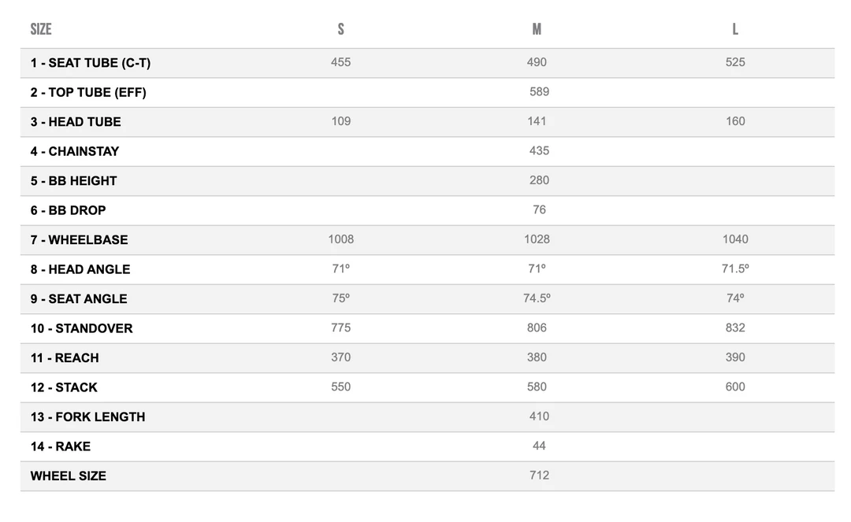This screenshot has height=522, width=851.
Task: Click the BB Drop value 76
Action: pos(539,210)
